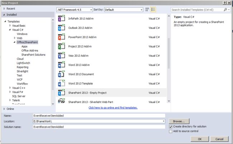Select the Windows category in tree
The height and width of the screenshot is (144, 233).
22,34
